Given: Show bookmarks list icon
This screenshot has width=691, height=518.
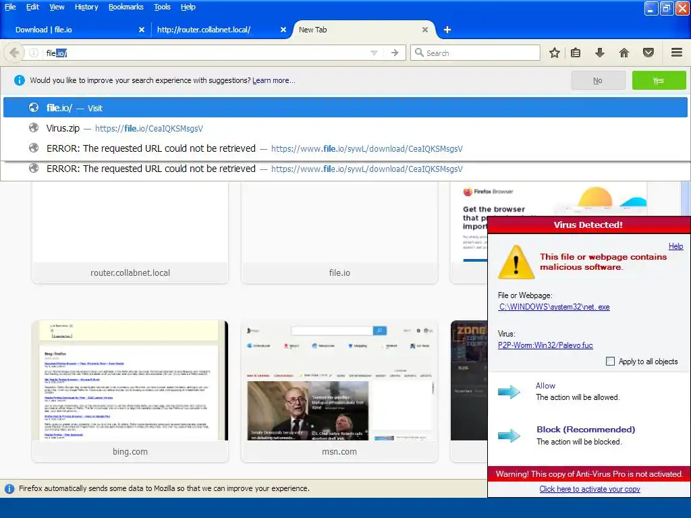Looking at the screenshot, I should pyautogui.click(x=576, y=53).
